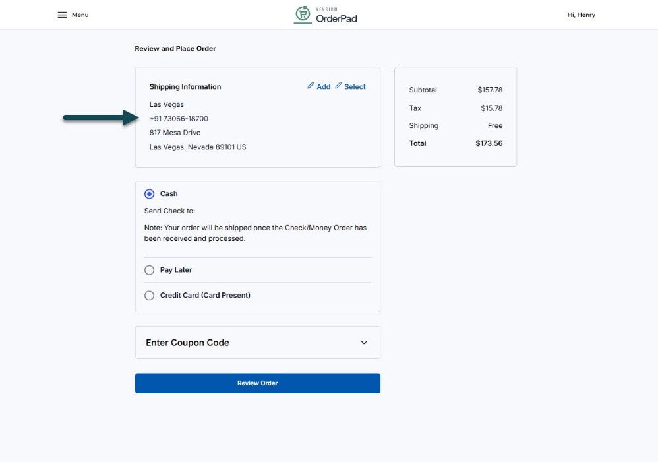Click the Review Order button
This screenshot has height=462, width=658.
258,383
